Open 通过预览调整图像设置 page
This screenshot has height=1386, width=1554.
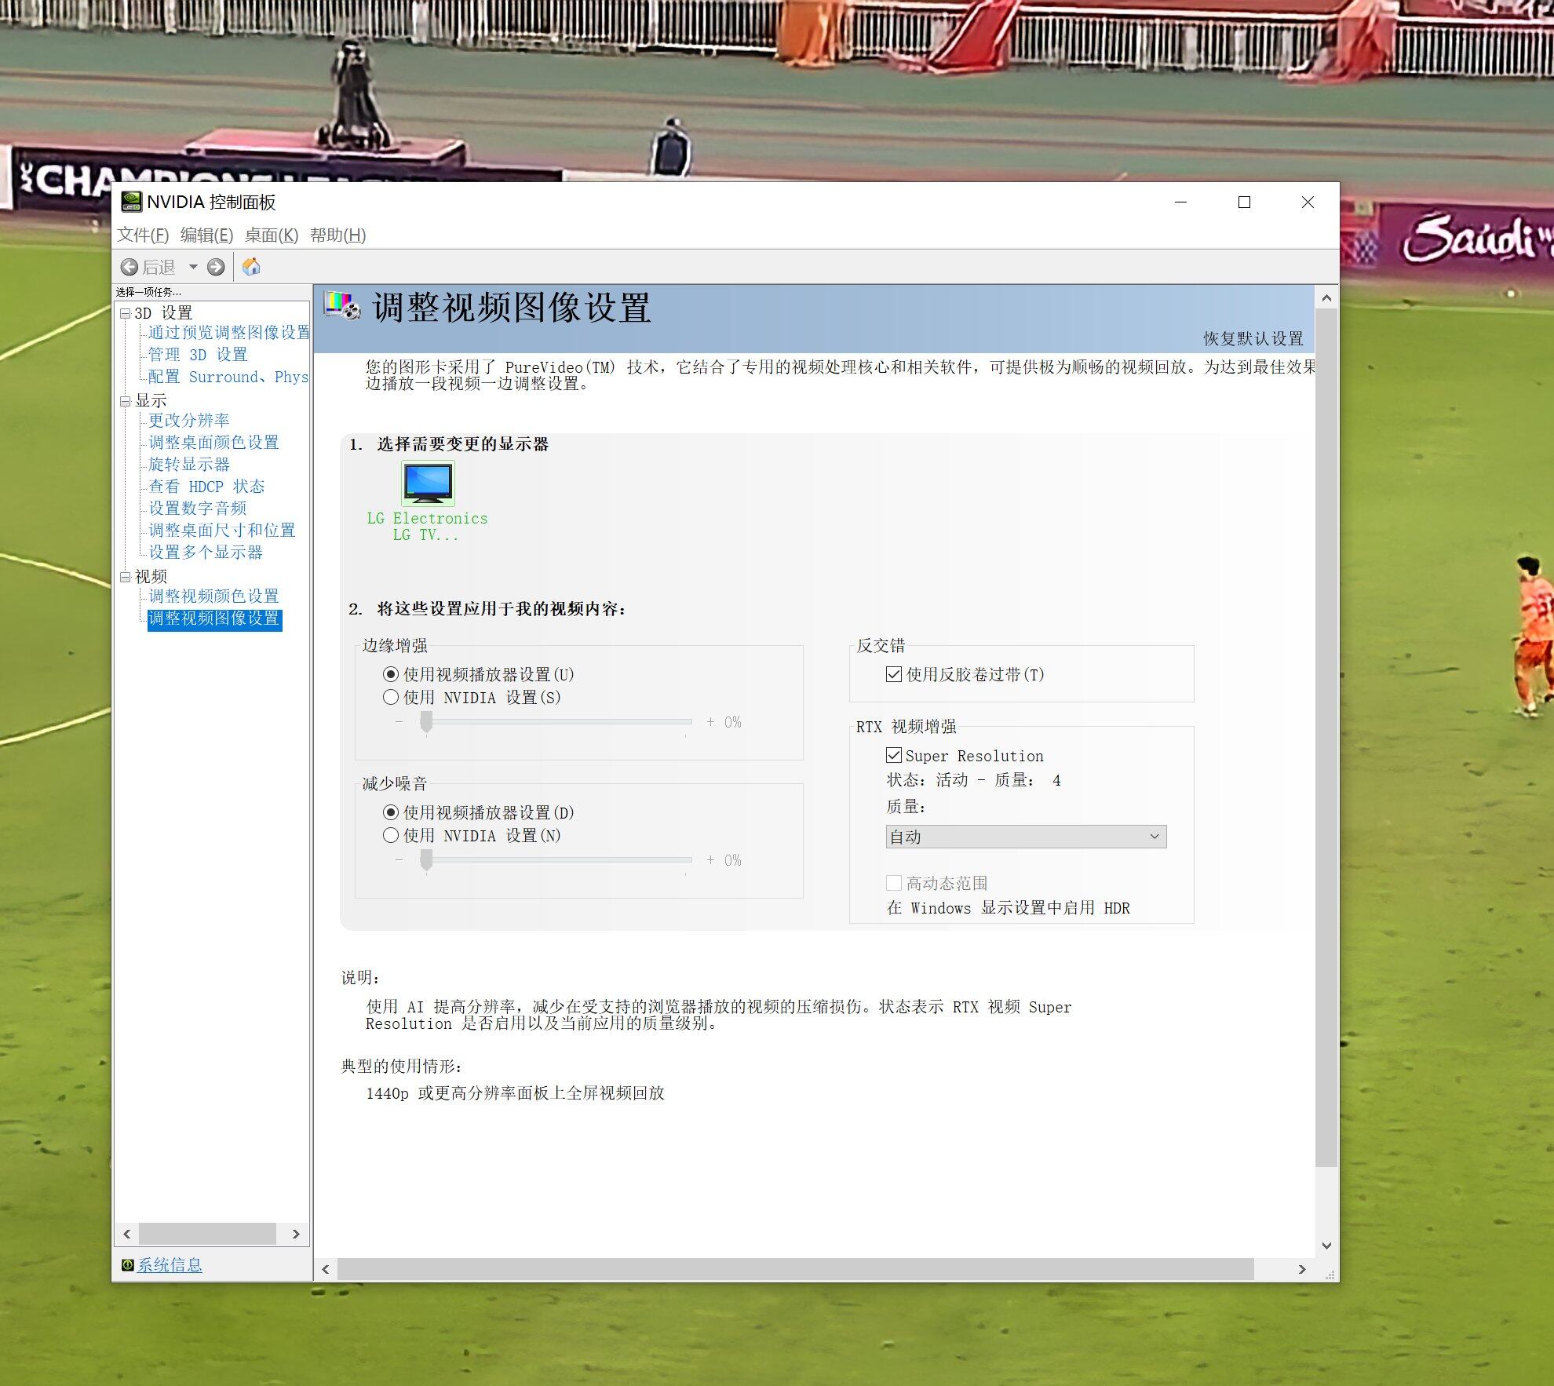point(228,333)
